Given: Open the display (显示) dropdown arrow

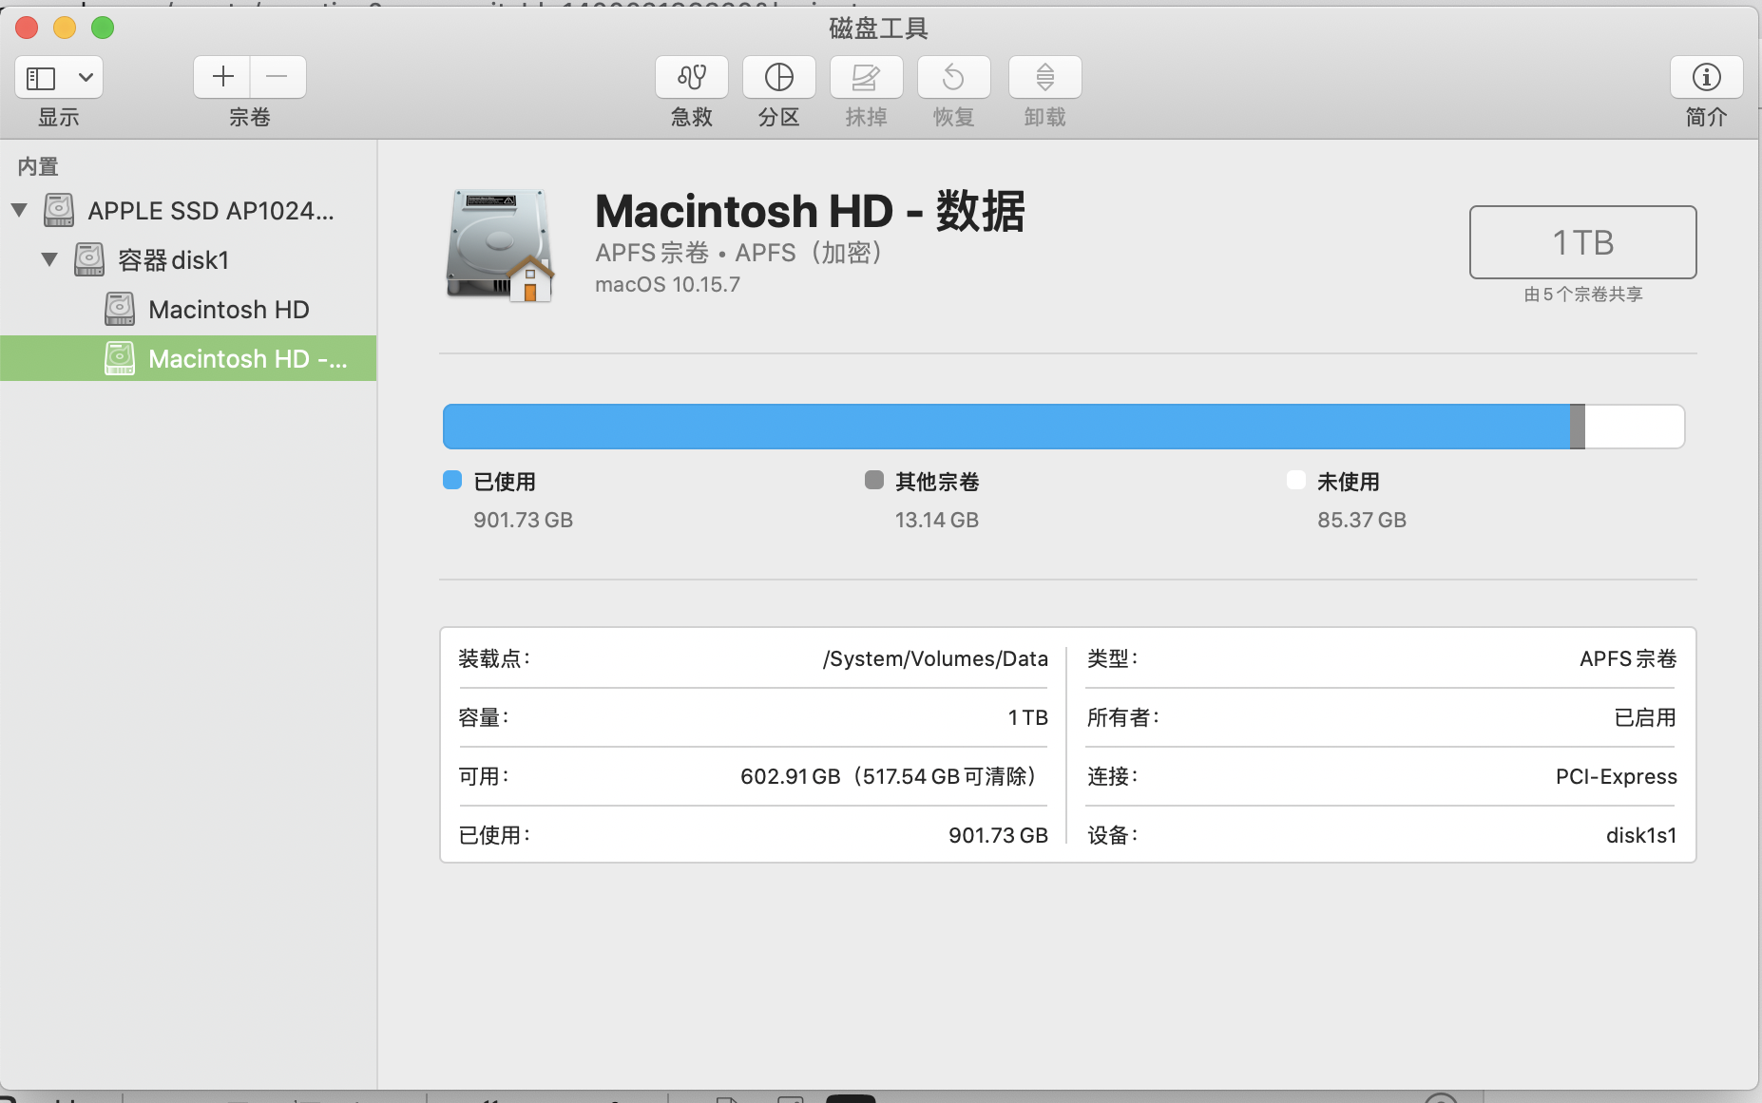Looking at the screenshot, I should pyautogui.click(x=86, y=77).
